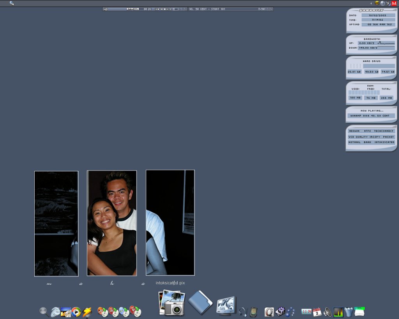The image size is (399, 319).
Task: Open the camera photos dock icon
Action: coord(172,303)
